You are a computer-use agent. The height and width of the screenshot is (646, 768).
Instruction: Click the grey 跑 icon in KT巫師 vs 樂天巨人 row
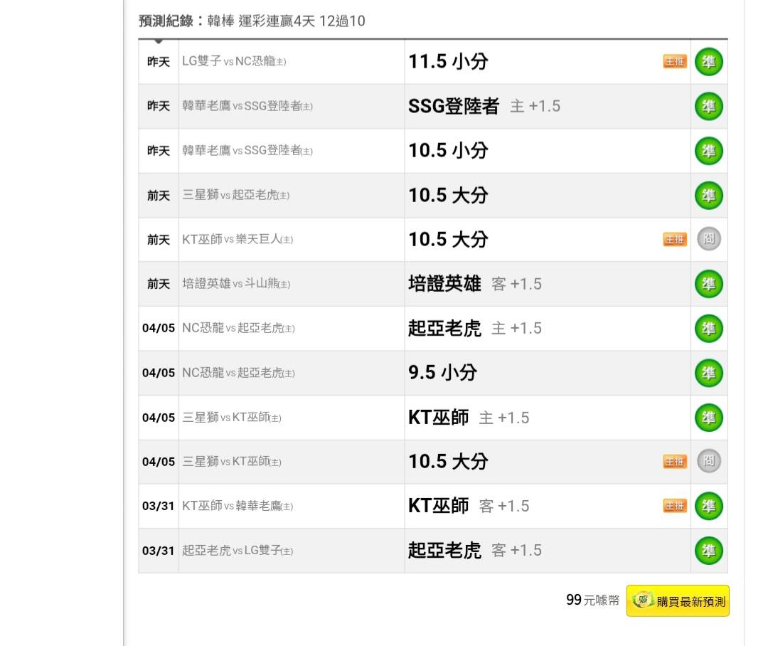click(x=708, y=239)
